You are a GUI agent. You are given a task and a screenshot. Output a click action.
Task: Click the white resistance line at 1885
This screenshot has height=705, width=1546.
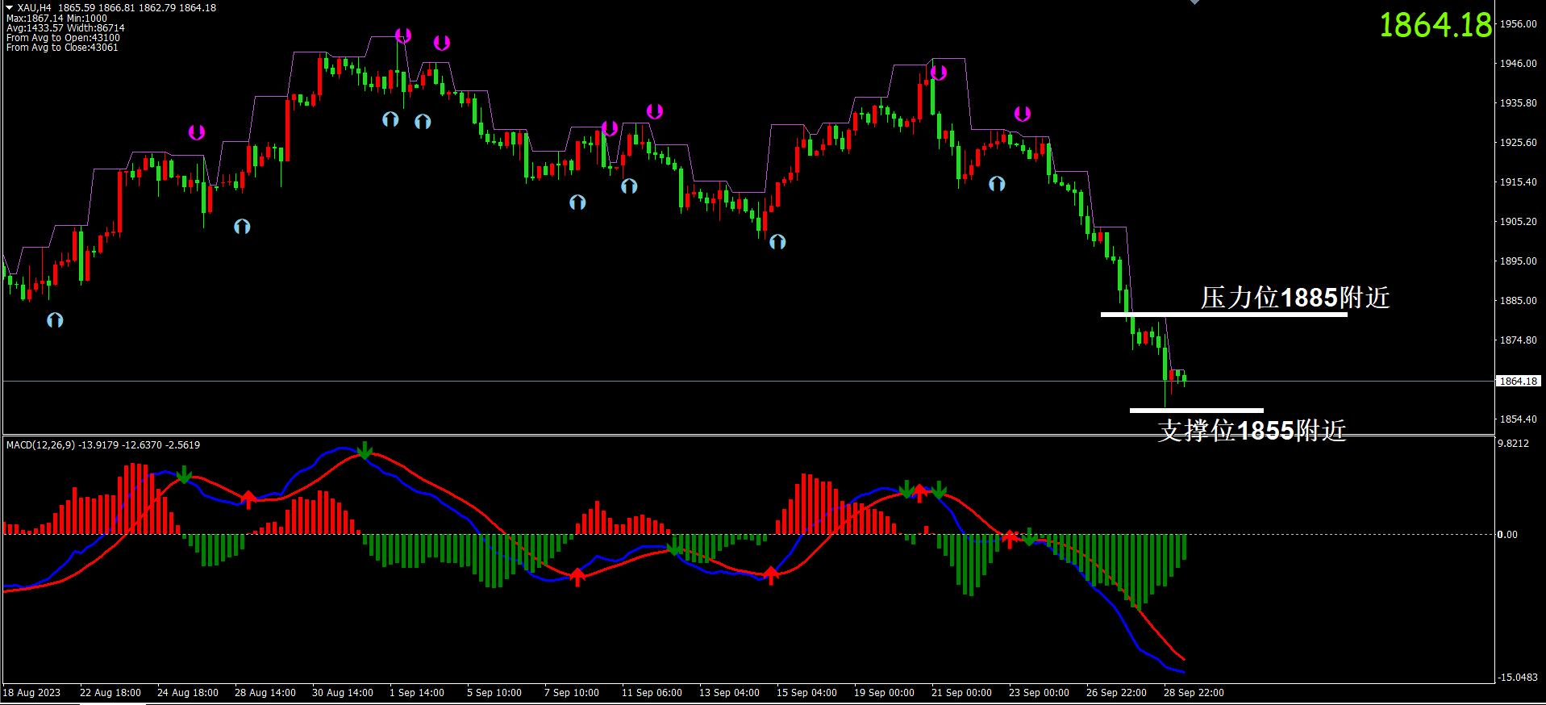click(x=1223, y=315)
